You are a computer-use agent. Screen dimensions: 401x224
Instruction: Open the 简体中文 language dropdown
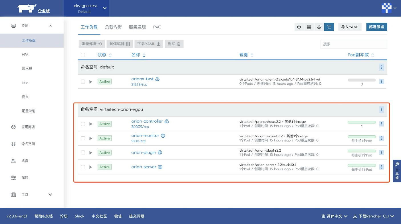tap(334, 216)
